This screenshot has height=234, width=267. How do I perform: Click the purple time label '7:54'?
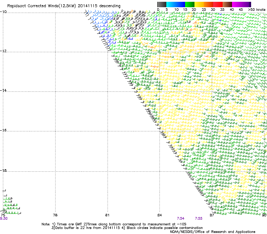(181, 219)
